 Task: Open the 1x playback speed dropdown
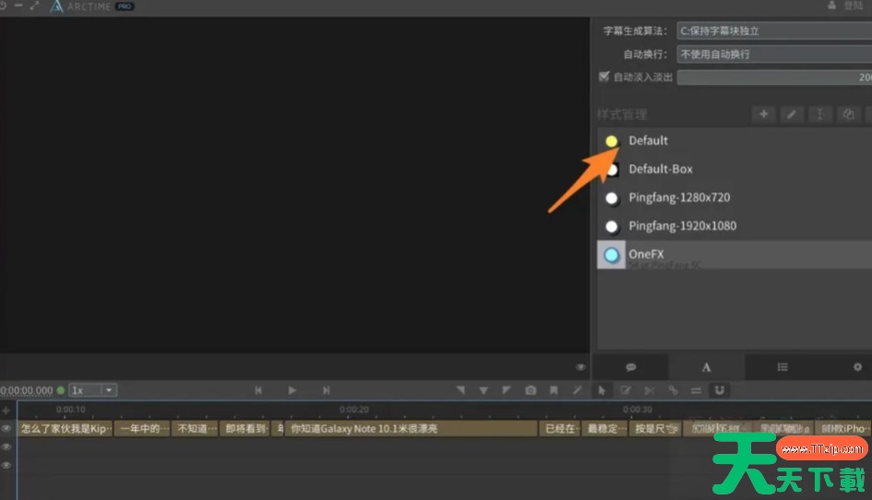click(93, 390)
